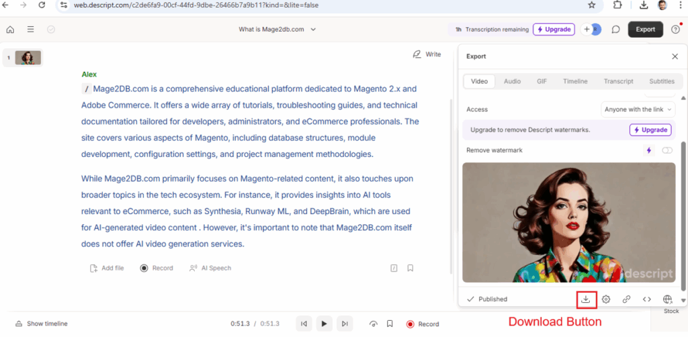Image resolution: width=688 pixels, height=337 pixels.
Task: Click the bookmark icon below the script
Action: [411, 269]
